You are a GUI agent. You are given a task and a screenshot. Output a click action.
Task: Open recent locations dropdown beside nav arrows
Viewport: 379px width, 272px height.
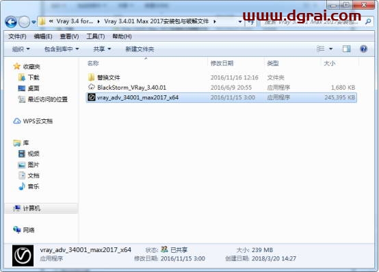pyautogui.click(x=34, y=22)
